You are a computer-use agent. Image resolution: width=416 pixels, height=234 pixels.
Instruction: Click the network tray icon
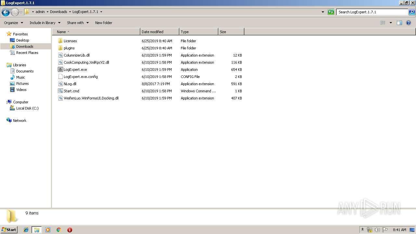click(370, 230)
